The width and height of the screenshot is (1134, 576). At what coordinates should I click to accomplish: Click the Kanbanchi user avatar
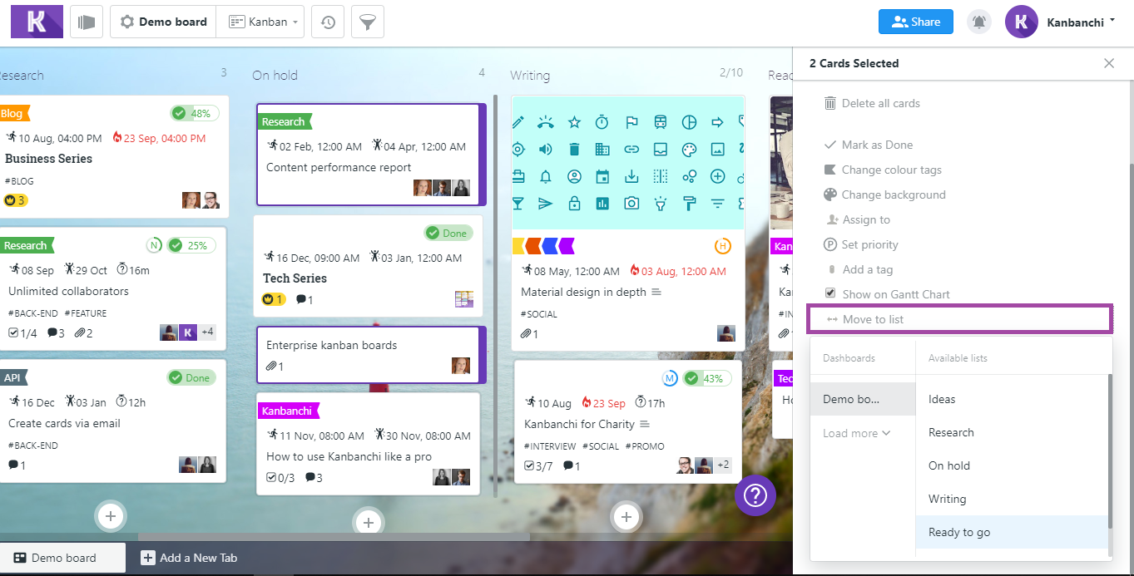[1021, 22]
